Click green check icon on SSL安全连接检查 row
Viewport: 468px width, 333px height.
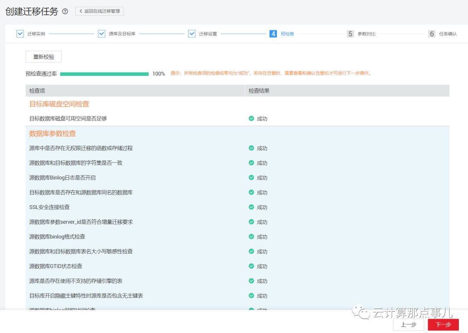[x=251, y=207]
